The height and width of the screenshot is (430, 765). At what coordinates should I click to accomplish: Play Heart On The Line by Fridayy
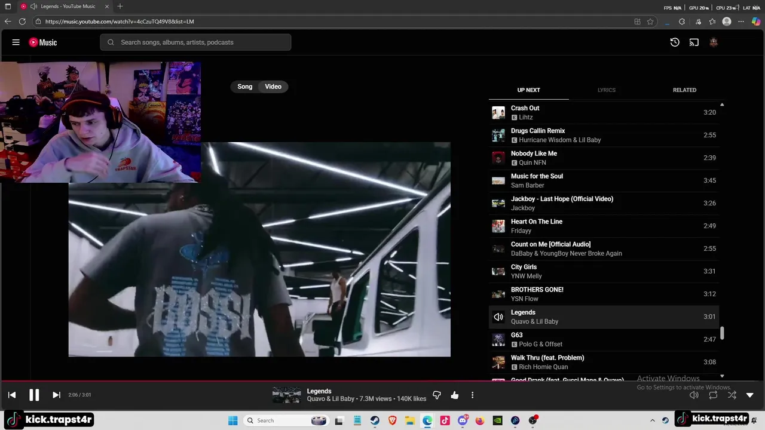tap(604, 226)
